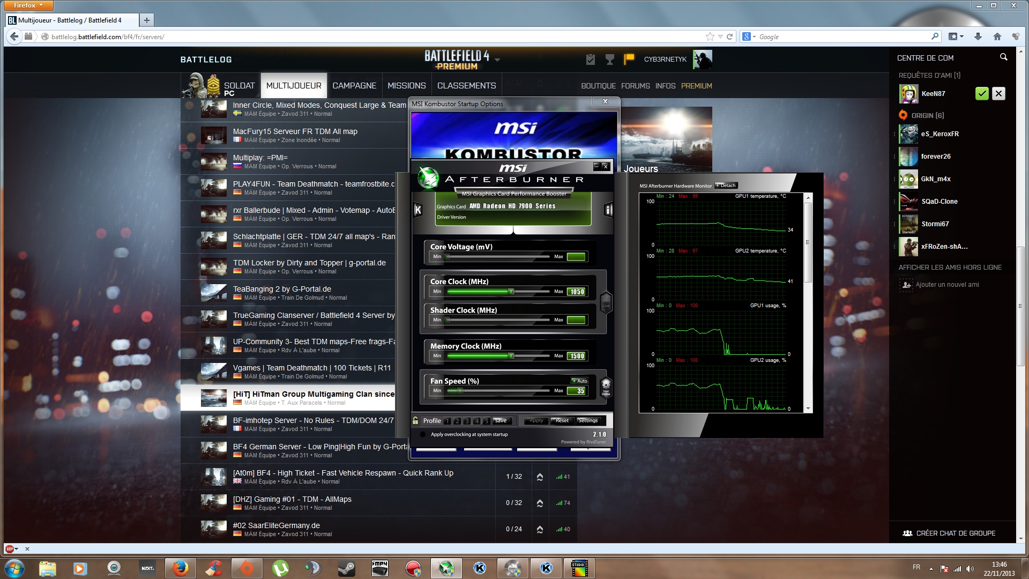The image size is (1029, 579).
Task: Adjust the Core Clock slider handle
Action: click(511, 292)
